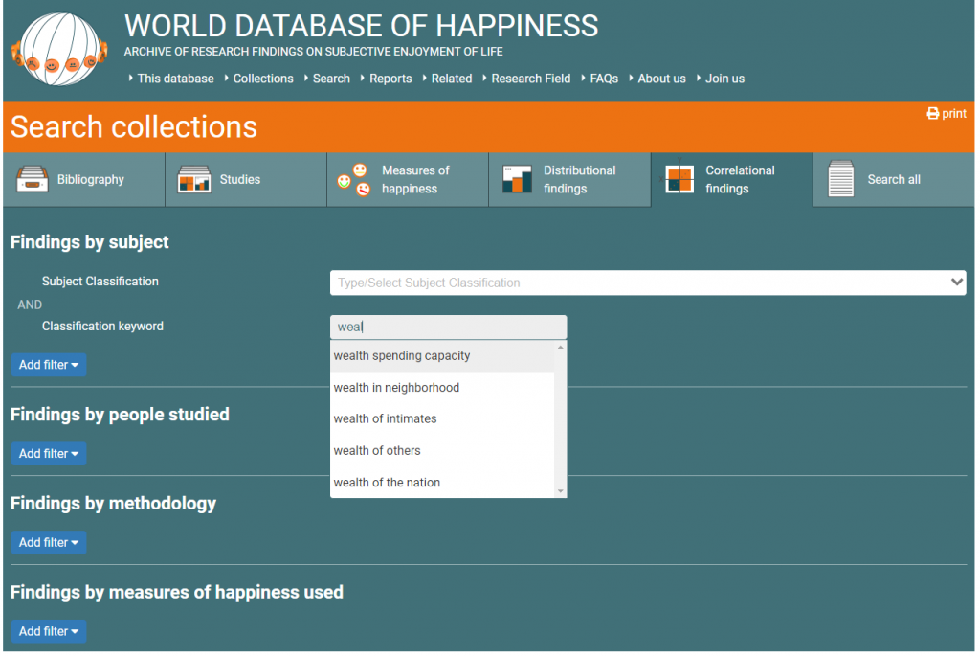Viewport: 980px width, 656px height.
Task: Click the Studies tab icon
Action: tap(194, 179)
